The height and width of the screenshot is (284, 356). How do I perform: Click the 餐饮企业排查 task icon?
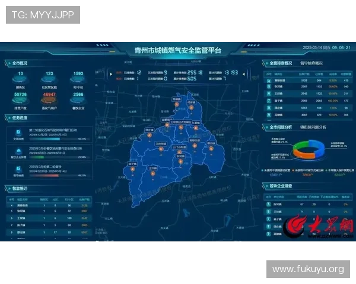coord(18,151)
